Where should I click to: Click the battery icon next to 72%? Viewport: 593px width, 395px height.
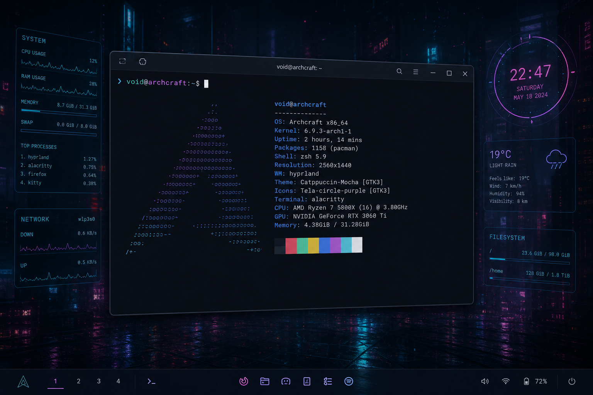coord(526,381)
